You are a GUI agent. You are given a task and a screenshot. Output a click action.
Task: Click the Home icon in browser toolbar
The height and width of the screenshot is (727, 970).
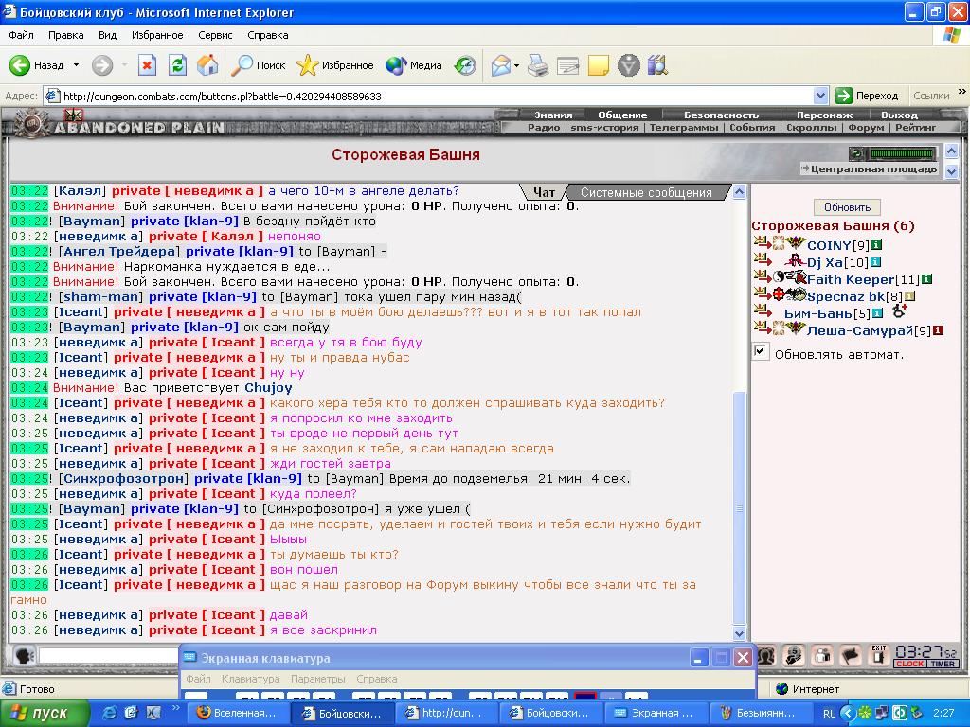pyautogui.click(x=207, y=65)
